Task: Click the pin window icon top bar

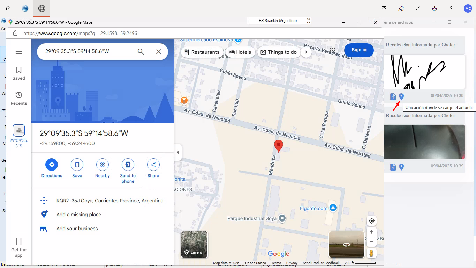Action: point(401,8)
